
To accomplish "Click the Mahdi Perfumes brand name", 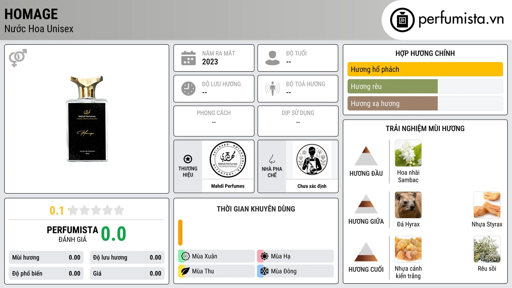I will (228, 186).
